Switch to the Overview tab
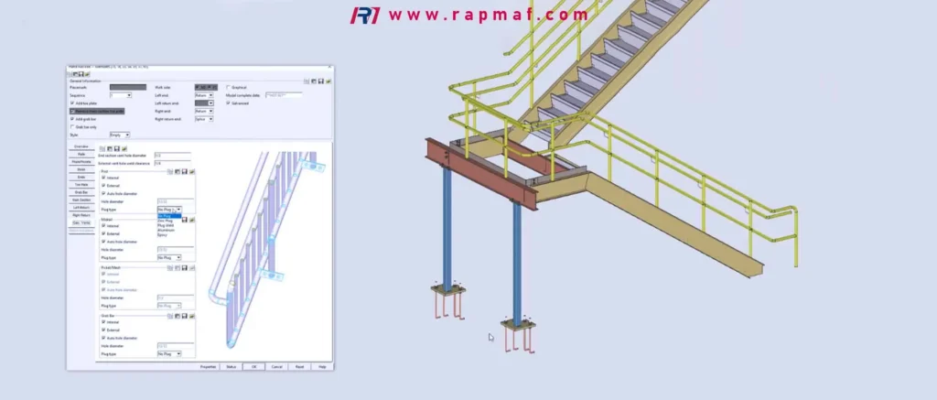Screen dimensions: 937x400 pyautogui.click(x=81, y=146)
